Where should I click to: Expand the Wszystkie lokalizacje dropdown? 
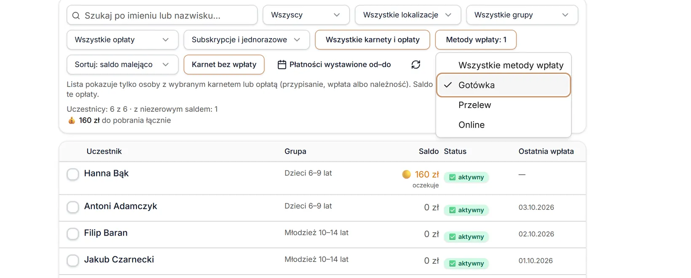[408, 15]
